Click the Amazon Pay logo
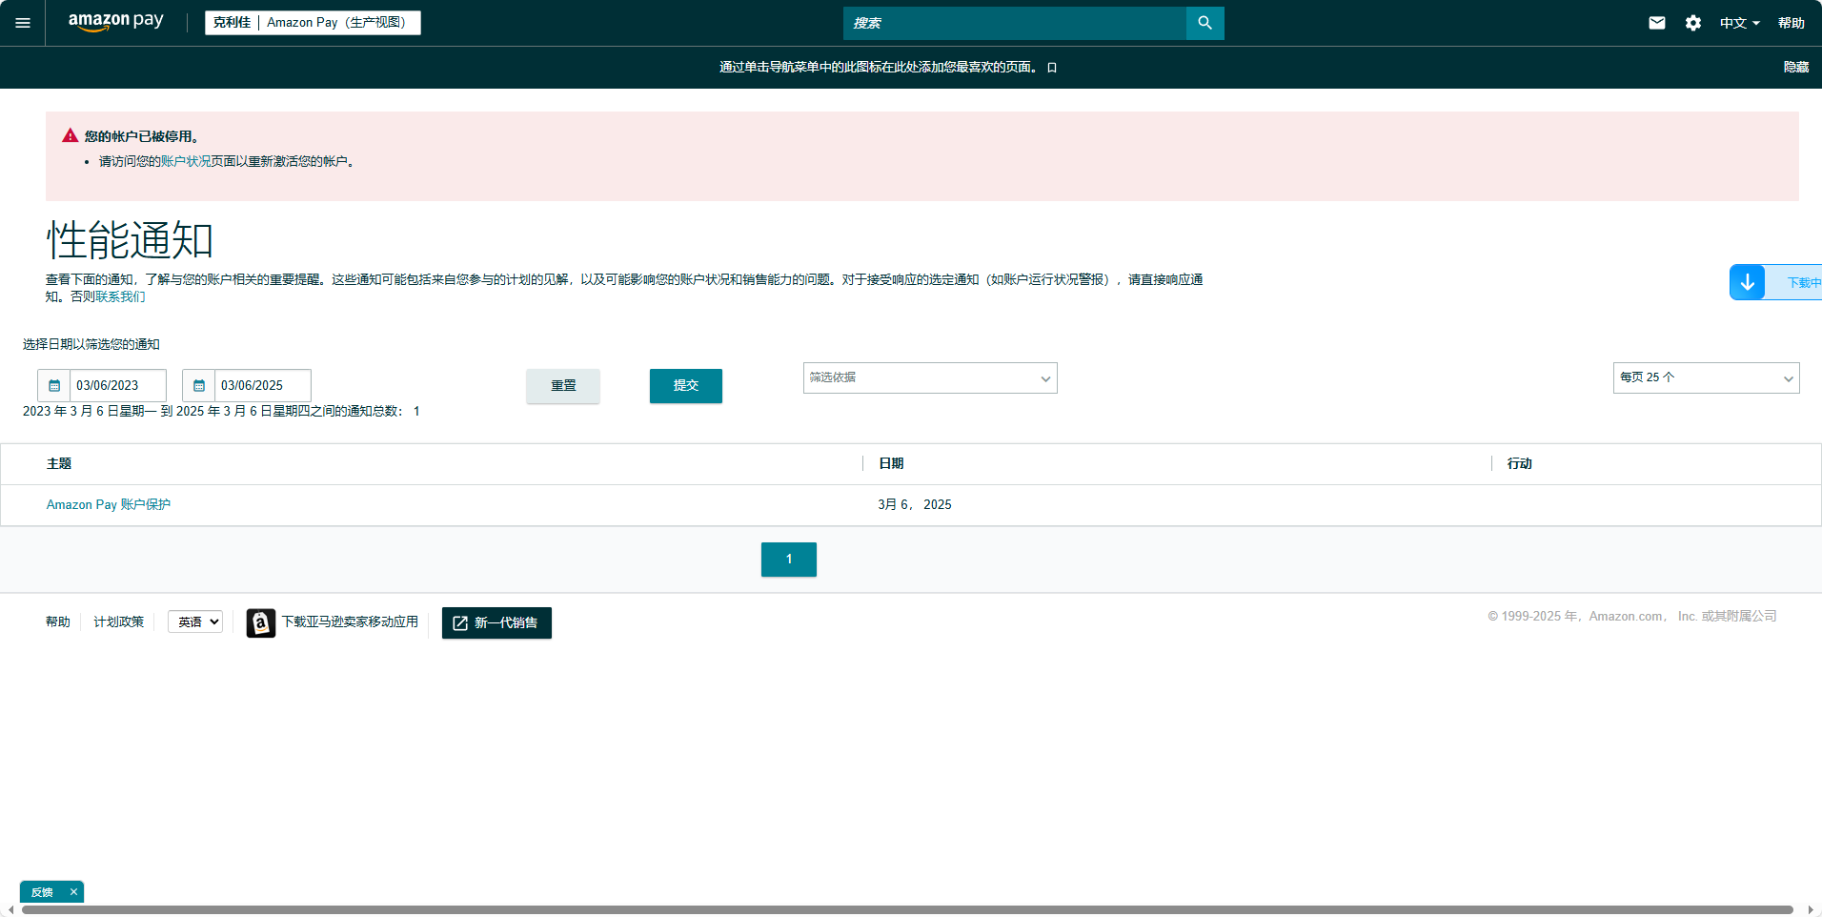 point(115,22)
